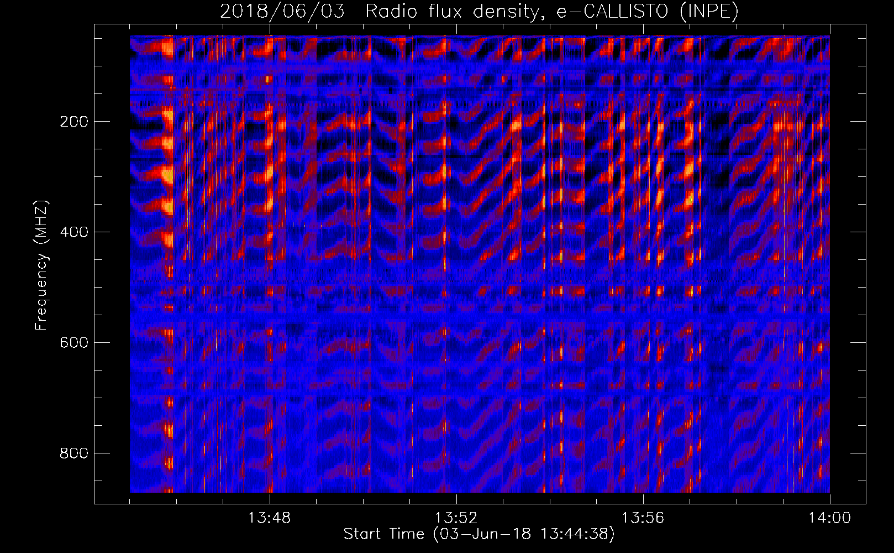
Task: Click the 13:48 time tick label
Action: tap(270, 518)
